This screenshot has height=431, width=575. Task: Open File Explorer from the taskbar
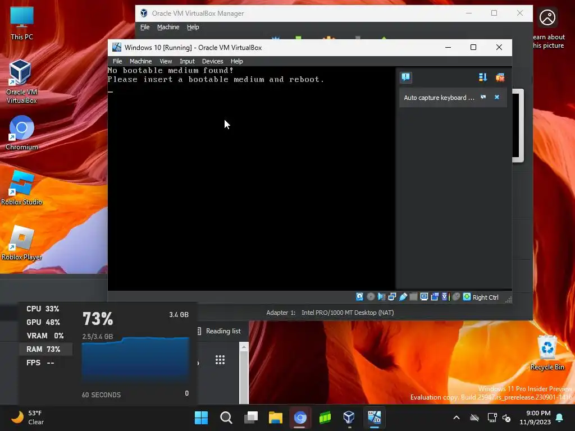[x=275, y=418]
